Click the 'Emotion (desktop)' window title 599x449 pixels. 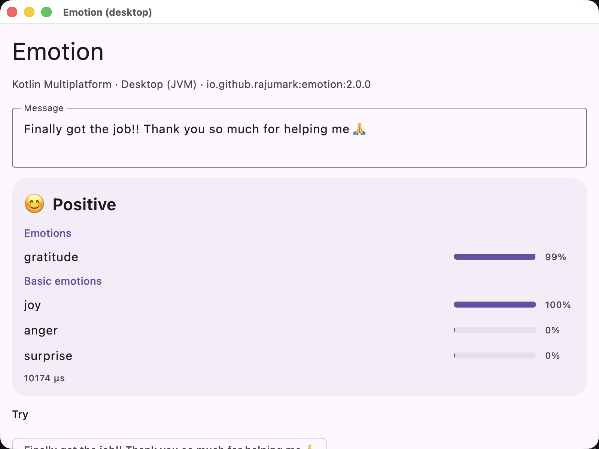pyautogui.click(x=107, y=12)
